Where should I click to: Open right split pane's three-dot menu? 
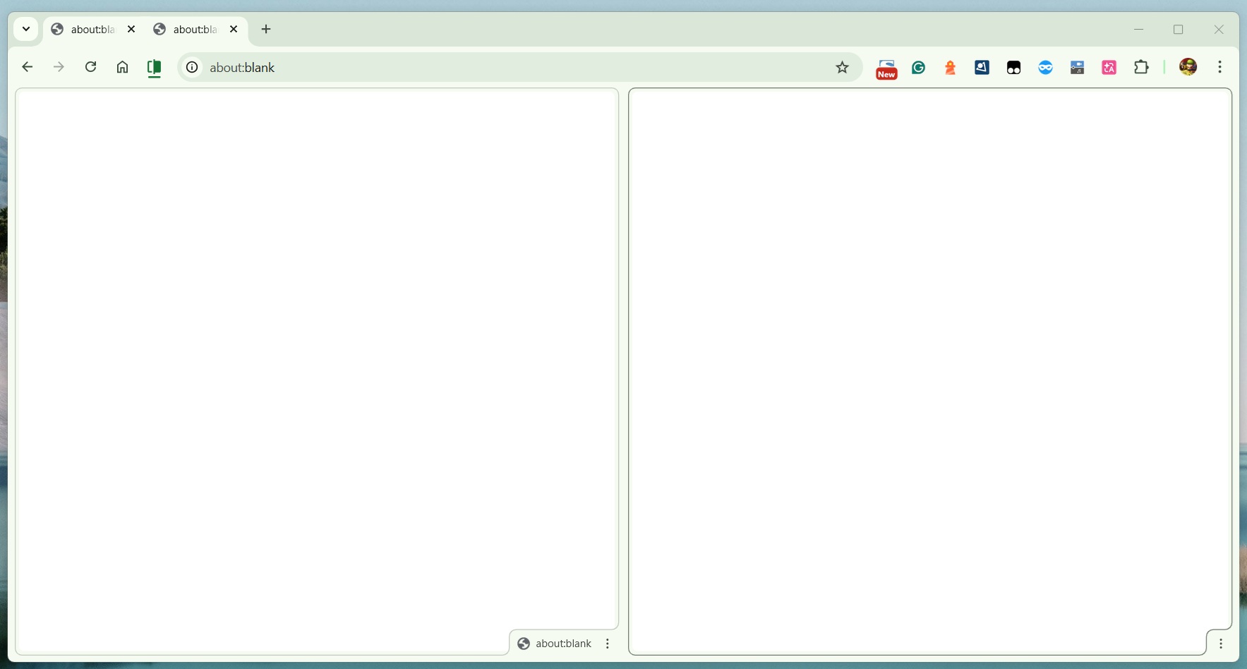pos(1220,644)
